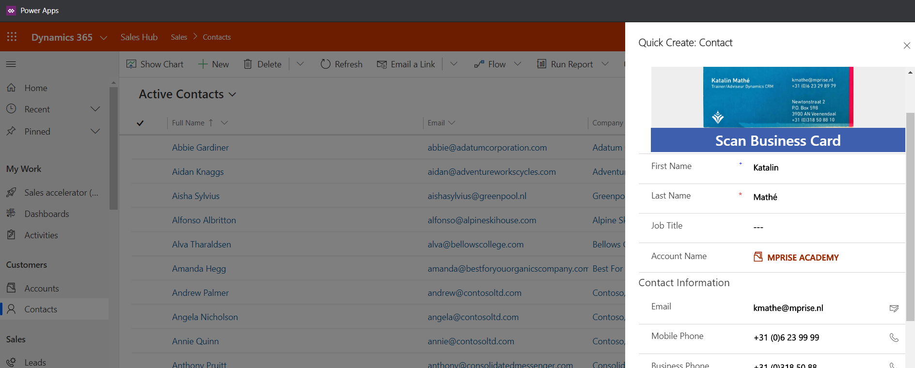The image size is (915, 368).
Task: Sort by the Company column header
Action: [x=608, y=123]
